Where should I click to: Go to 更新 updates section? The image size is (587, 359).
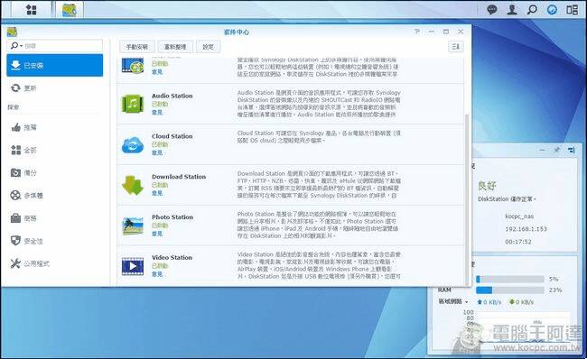(55, 87)
